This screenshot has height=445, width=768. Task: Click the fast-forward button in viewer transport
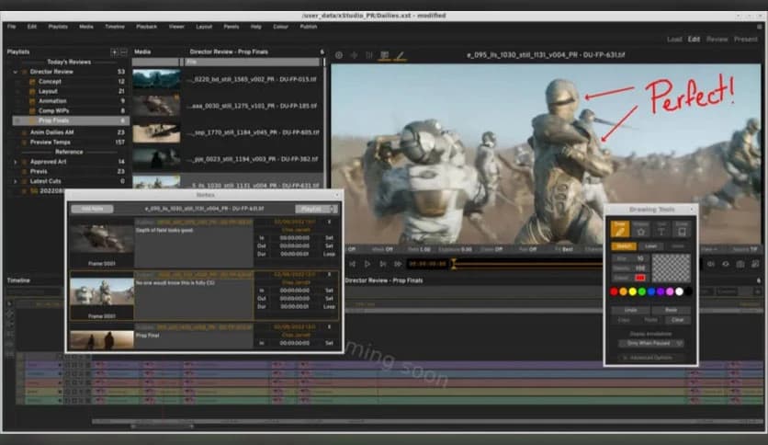[398, 264]
